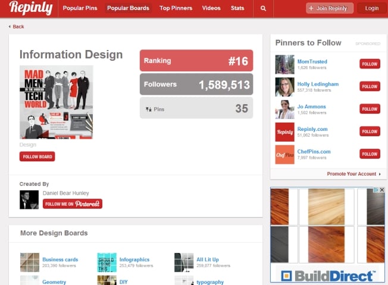Click the Join Repinly button
The height and width of the screenshot is (285, 388).
coord(330,8)
